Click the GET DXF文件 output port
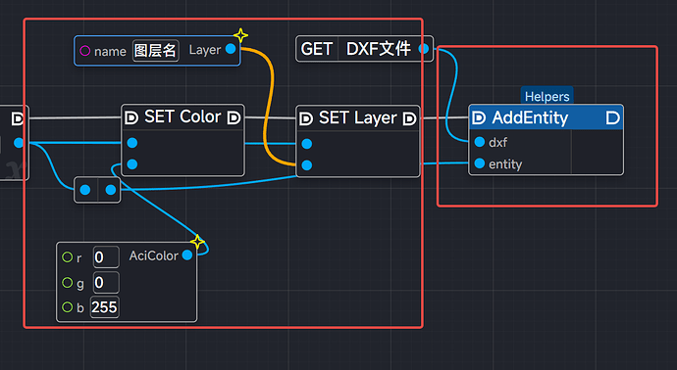This screenshot has width=677, height=370. coord(424,49)
